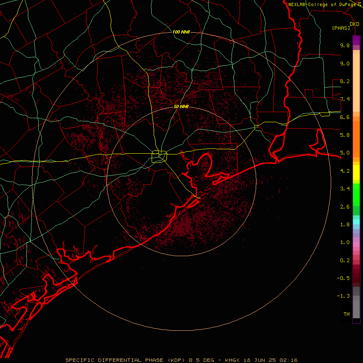Pick the yellow band of the color scale

tap(356, 173)
